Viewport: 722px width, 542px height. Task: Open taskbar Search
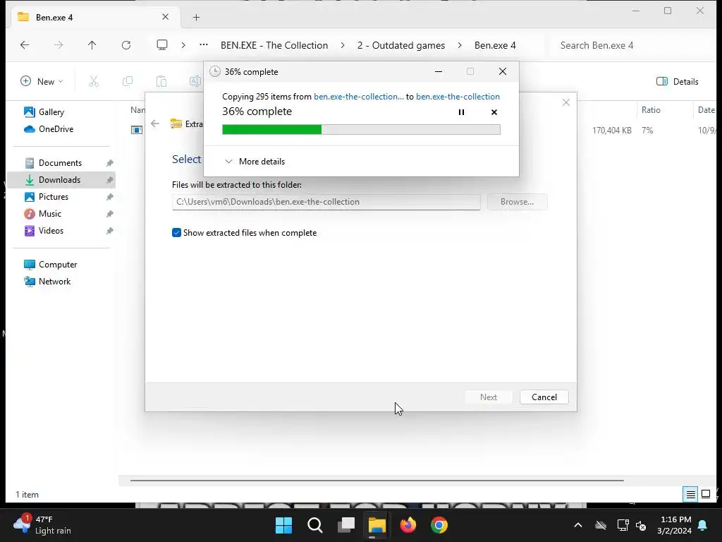point(315,525)
